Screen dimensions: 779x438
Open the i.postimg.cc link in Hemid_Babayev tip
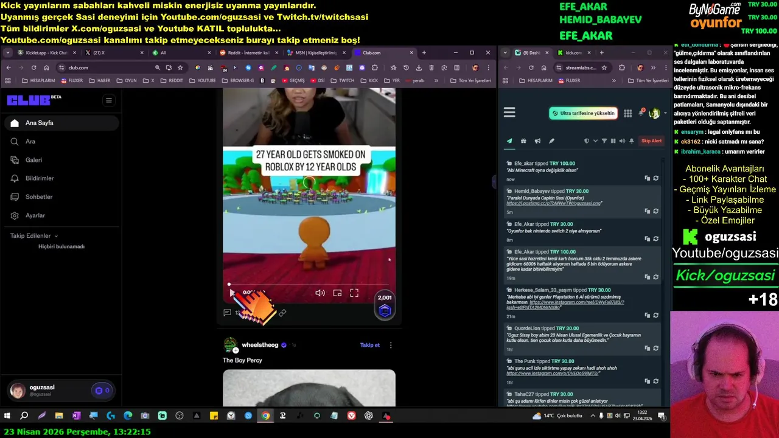coord(554,203)
